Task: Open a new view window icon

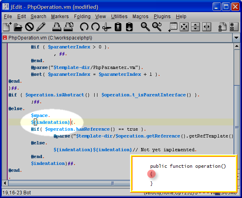Action: (x=173, y=27)
